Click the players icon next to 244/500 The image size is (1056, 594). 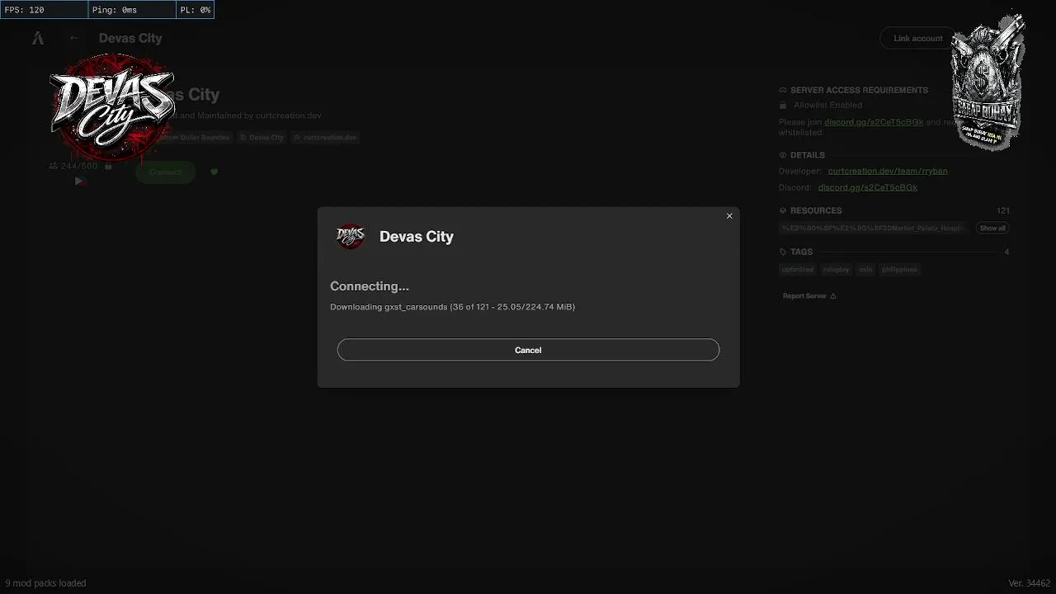(x=54, y=166)
